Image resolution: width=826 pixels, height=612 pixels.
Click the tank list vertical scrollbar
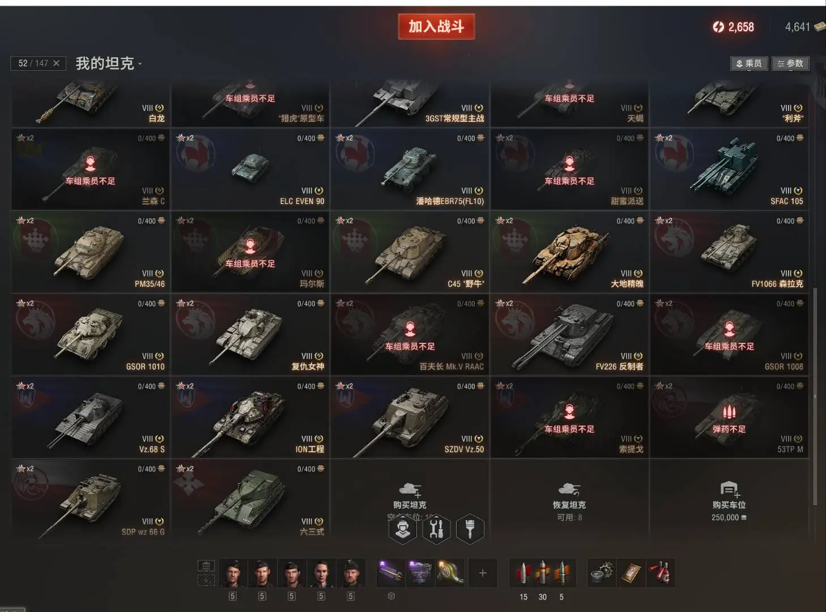815,397
